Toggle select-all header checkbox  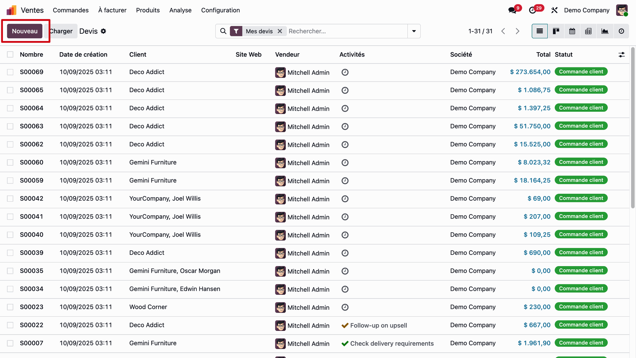(10, 55)
